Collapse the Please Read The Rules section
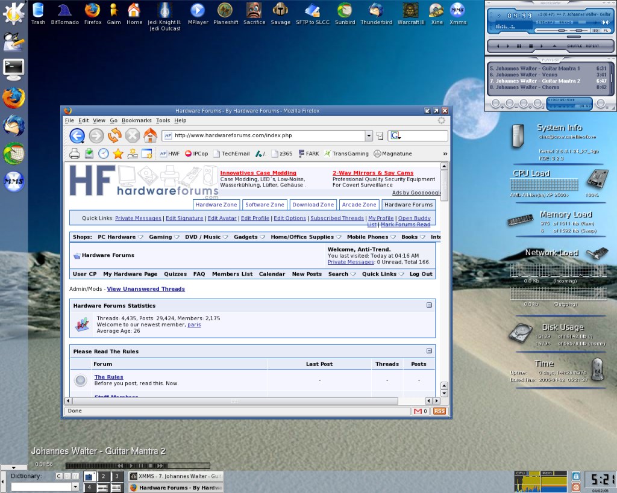 pos(429,351)
